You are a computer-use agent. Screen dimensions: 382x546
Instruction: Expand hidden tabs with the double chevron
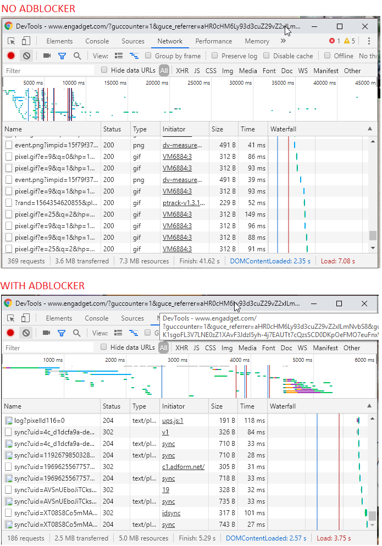coord(283,41)
